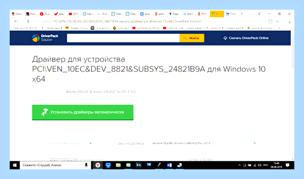
Task: Open the iPhone 4 bookmark
Action: point(121,28)
